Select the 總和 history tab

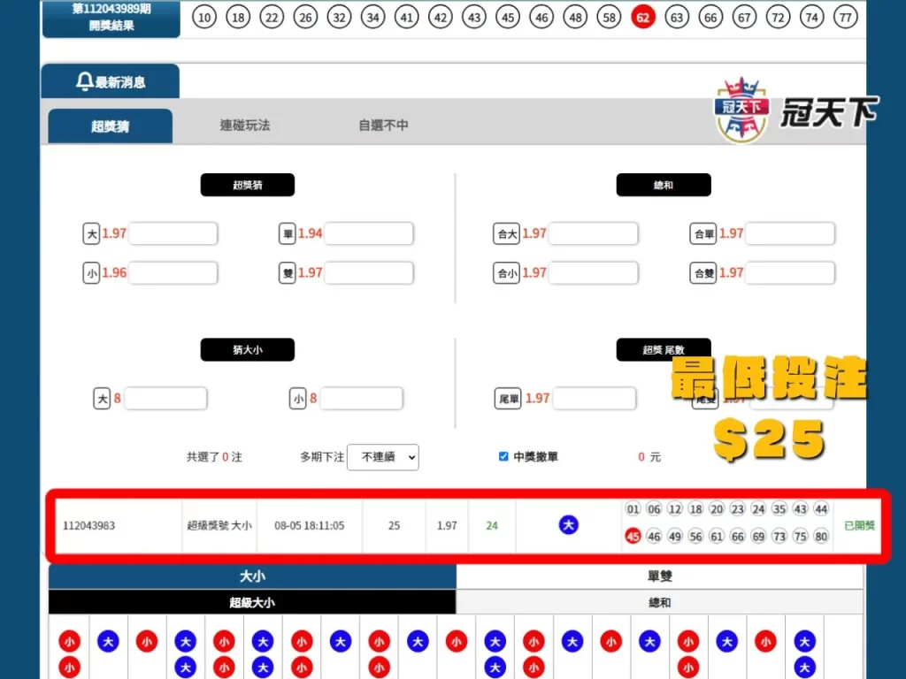659,602
